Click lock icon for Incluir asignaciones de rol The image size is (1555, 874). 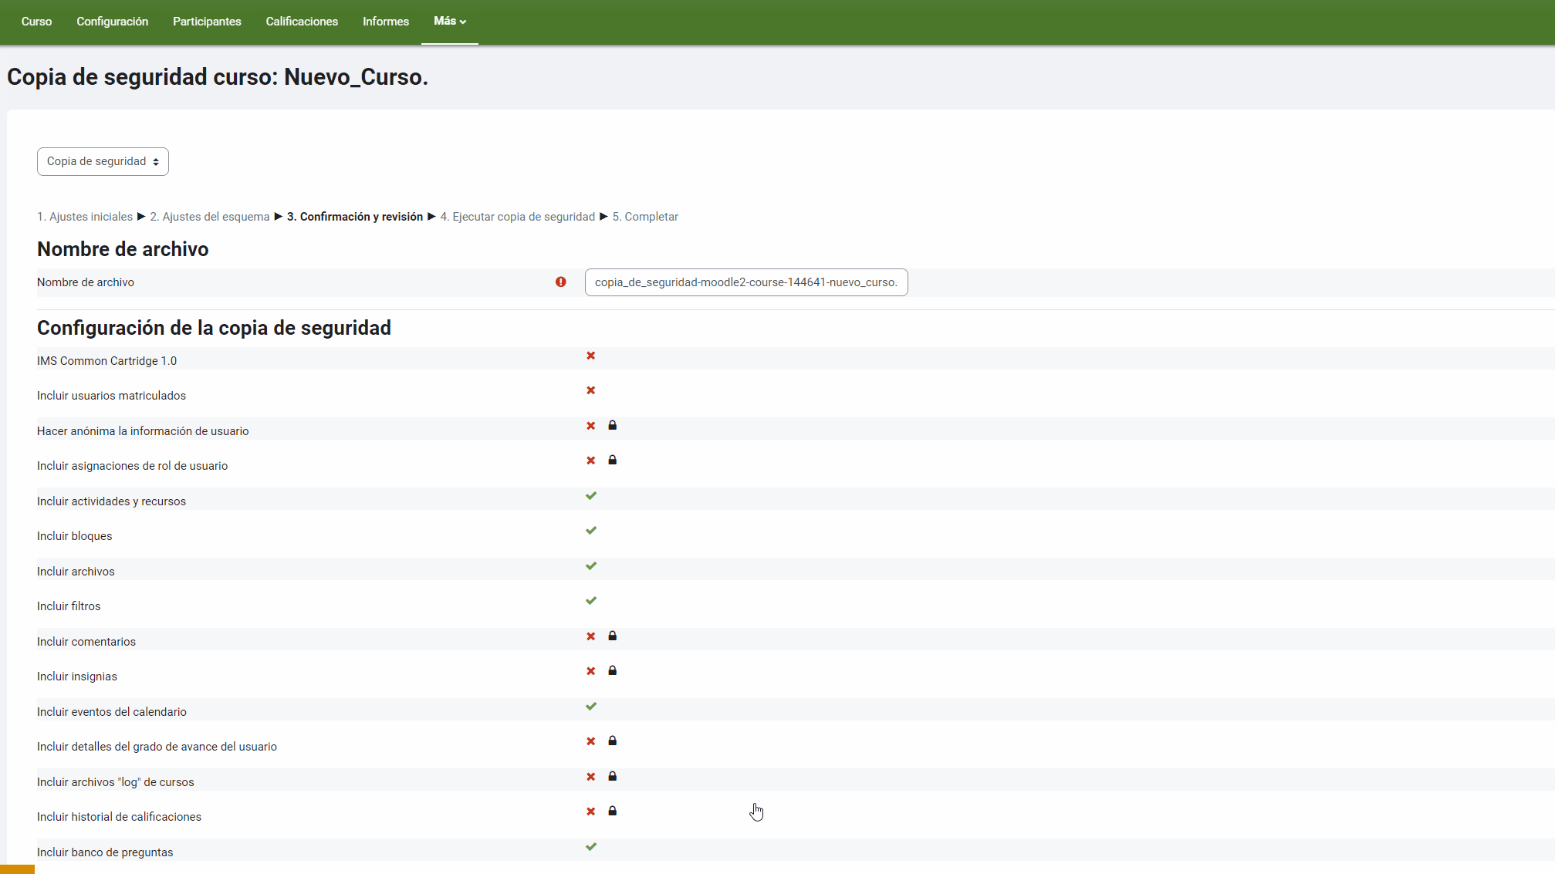(x=612, y=461)
